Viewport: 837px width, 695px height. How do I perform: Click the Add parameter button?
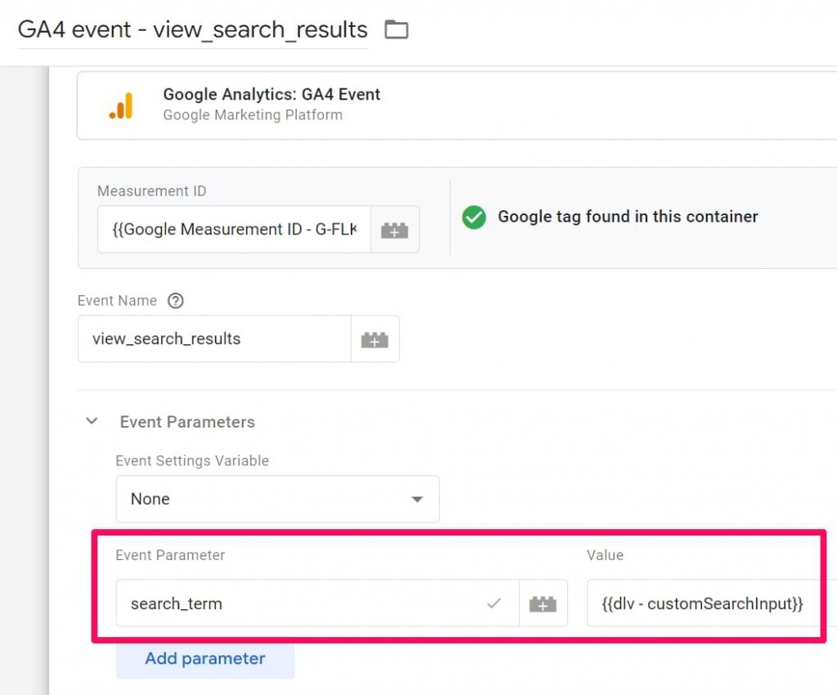205,658
